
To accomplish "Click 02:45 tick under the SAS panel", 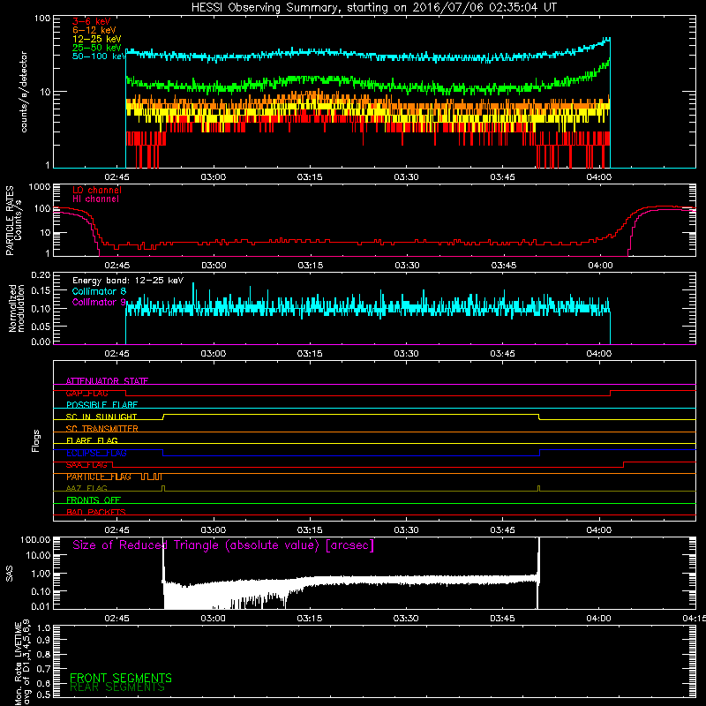I will point(117,619).
